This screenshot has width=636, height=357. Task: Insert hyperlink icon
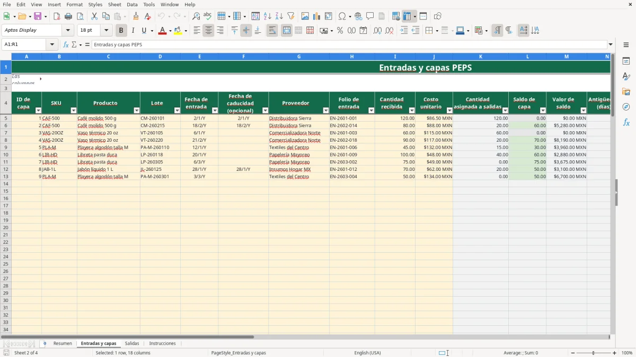pos(358,16)
